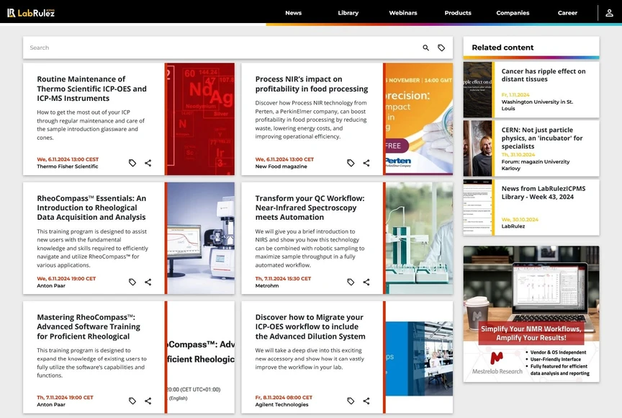Click the Perten orange banner thumbnail
622x418 pixels.
[419, 119]
